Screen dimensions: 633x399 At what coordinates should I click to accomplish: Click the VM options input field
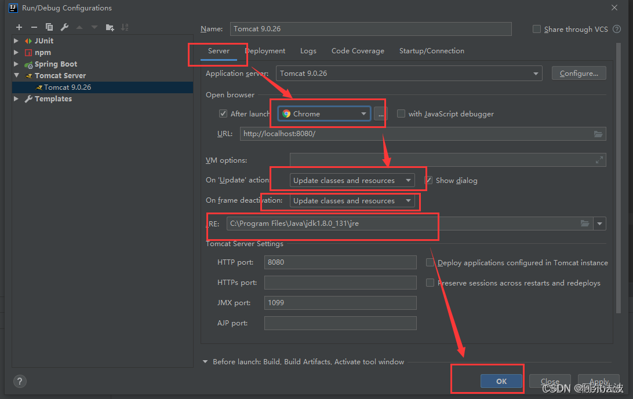448,160
